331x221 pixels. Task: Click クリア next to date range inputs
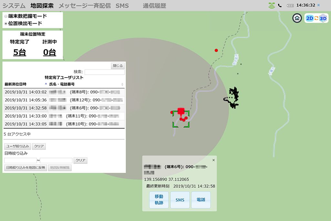(80, 160)
